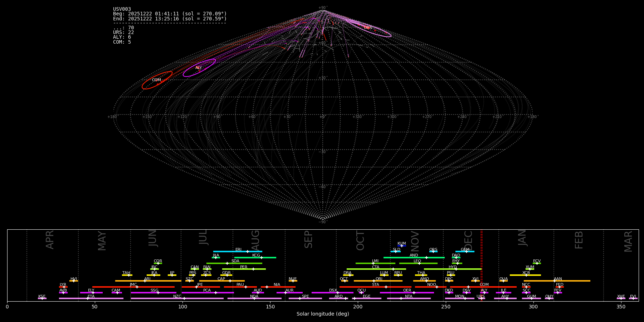Viewport: 644px width, 322px height.
Task: Click the +90° label atop sky map
Action: coord(323,8)
